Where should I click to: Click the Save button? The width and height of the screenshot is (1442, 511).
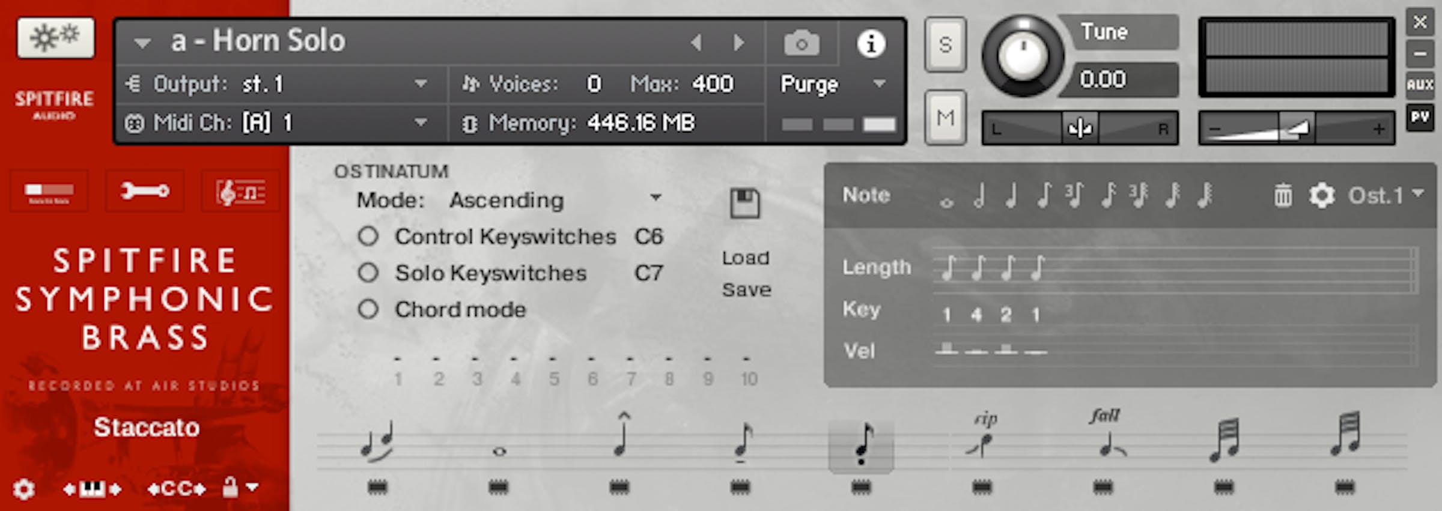pos(746,290)
